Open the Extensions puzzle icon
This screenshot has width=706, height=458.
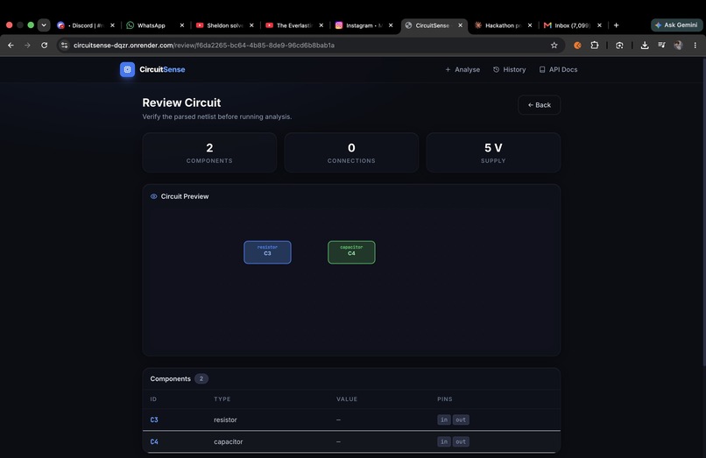point(595,45)
